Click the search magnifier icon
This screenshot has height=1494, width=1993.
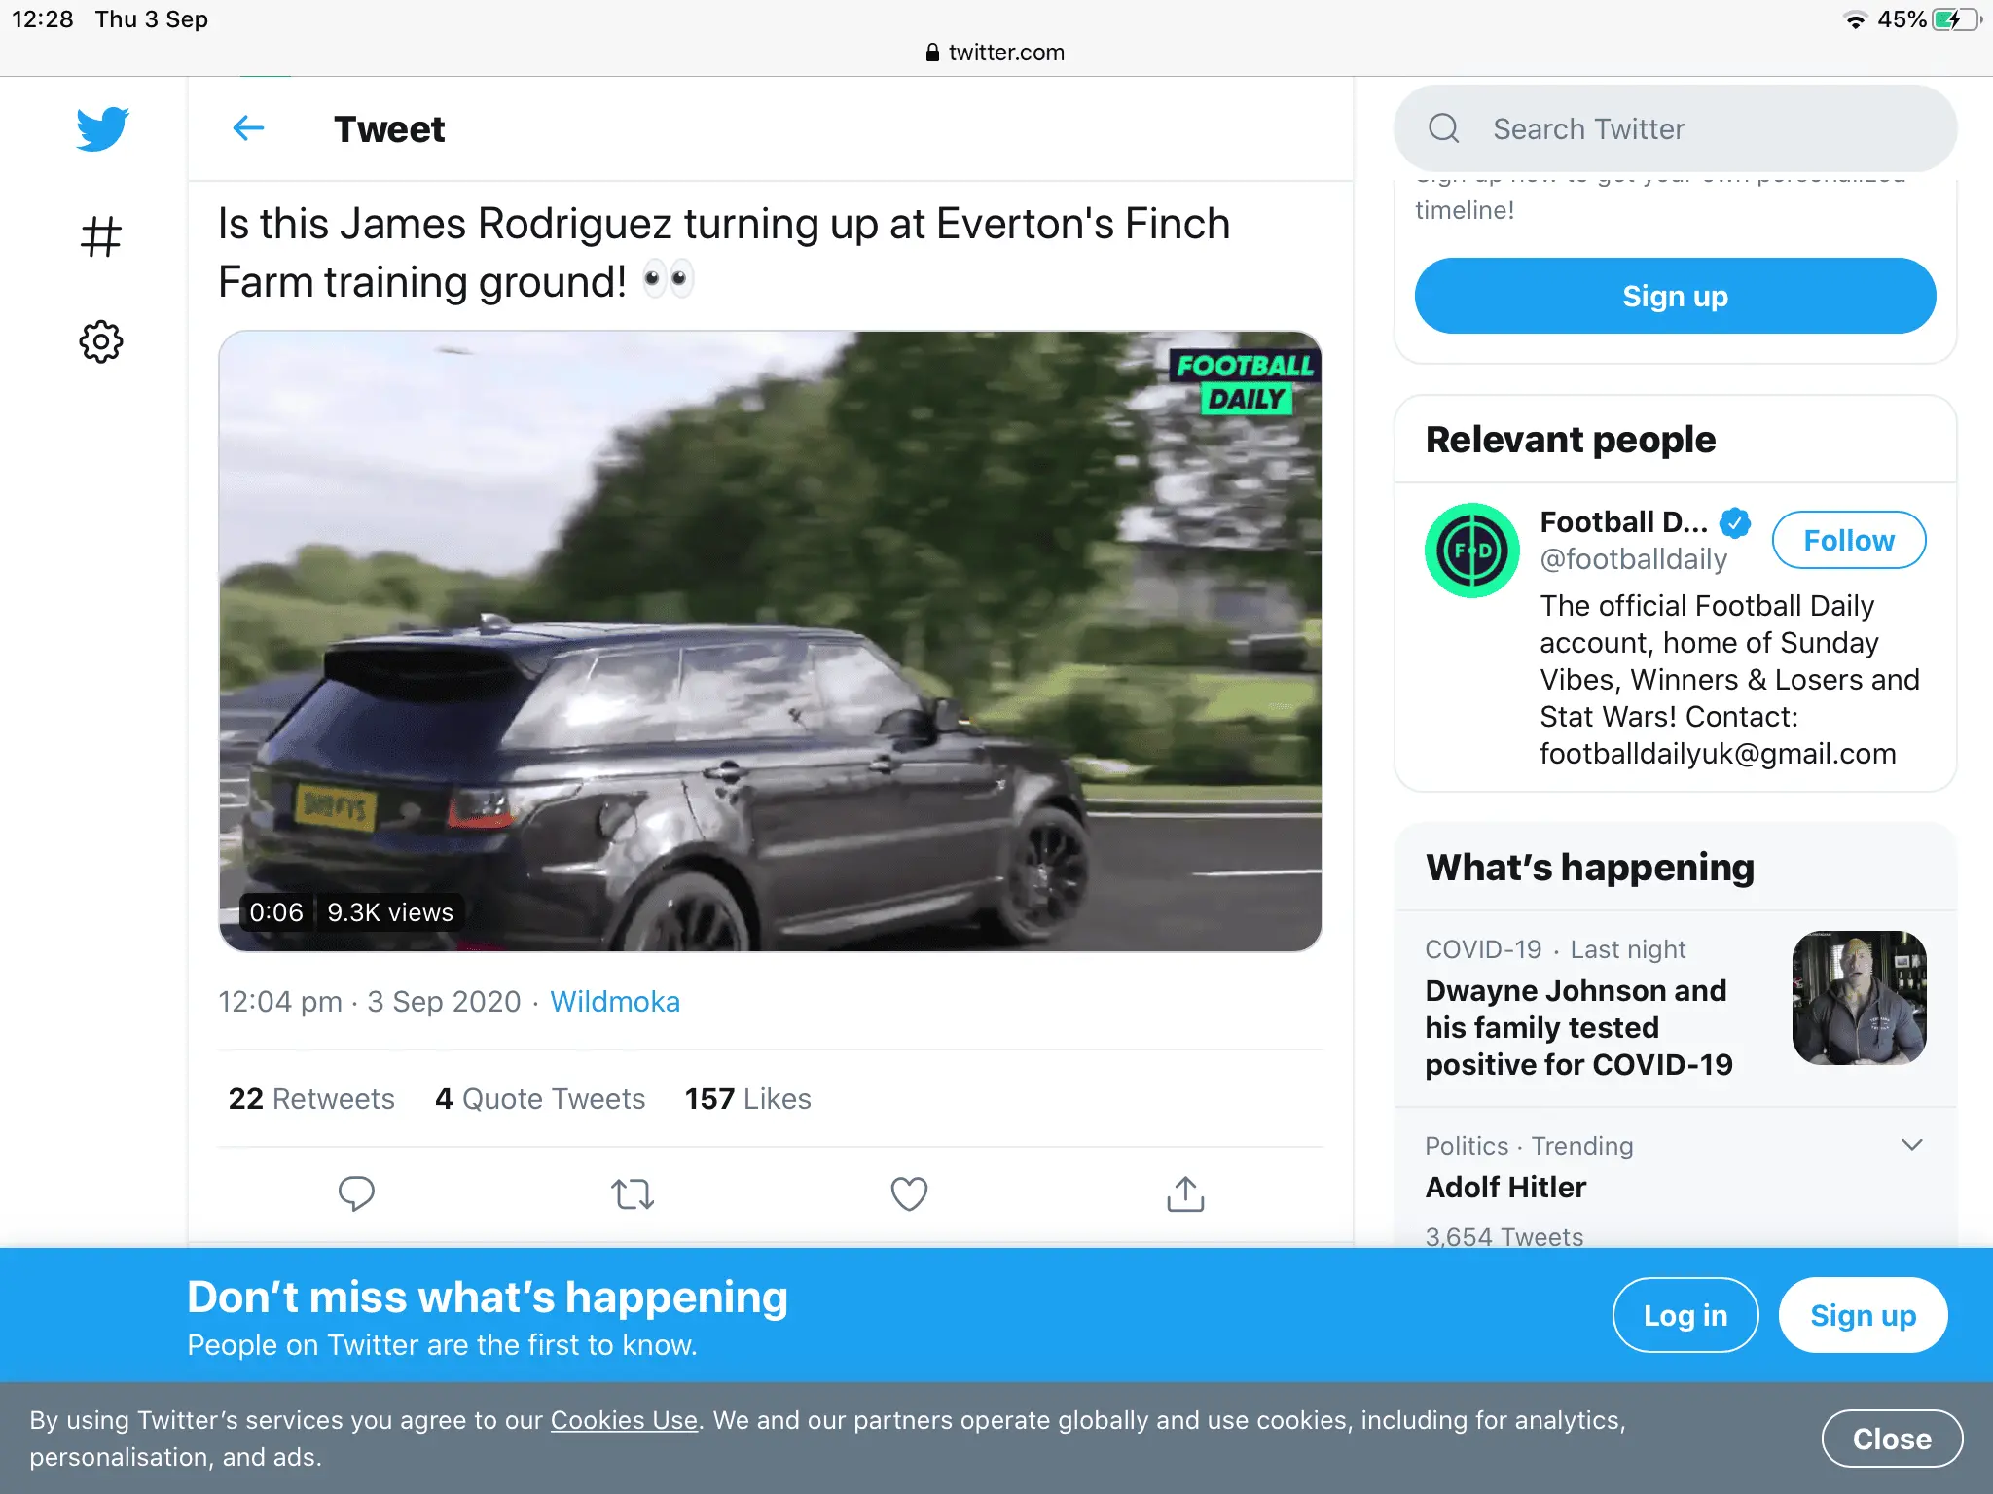click(x=1444, y=128)
